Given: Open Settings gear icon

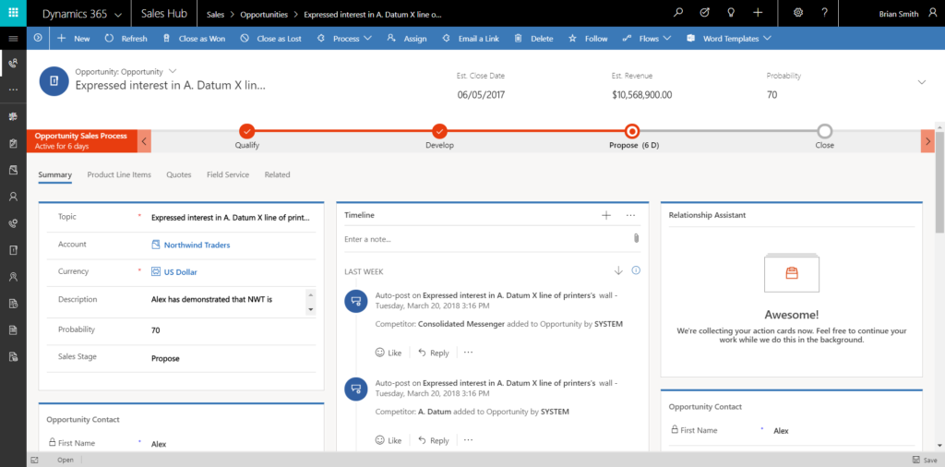Looking at the screenshot, I should coord(797,13).
